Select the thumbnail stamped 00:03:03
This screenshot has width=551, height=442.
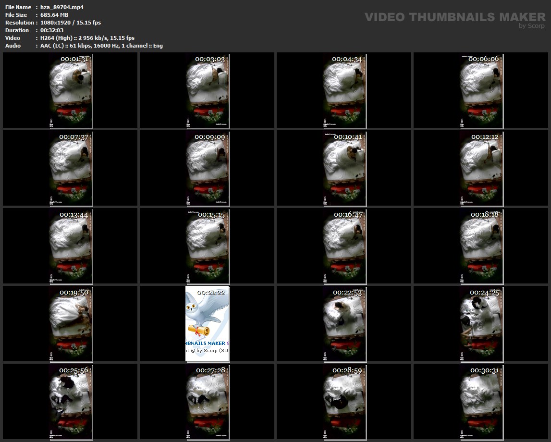(207, 91)
